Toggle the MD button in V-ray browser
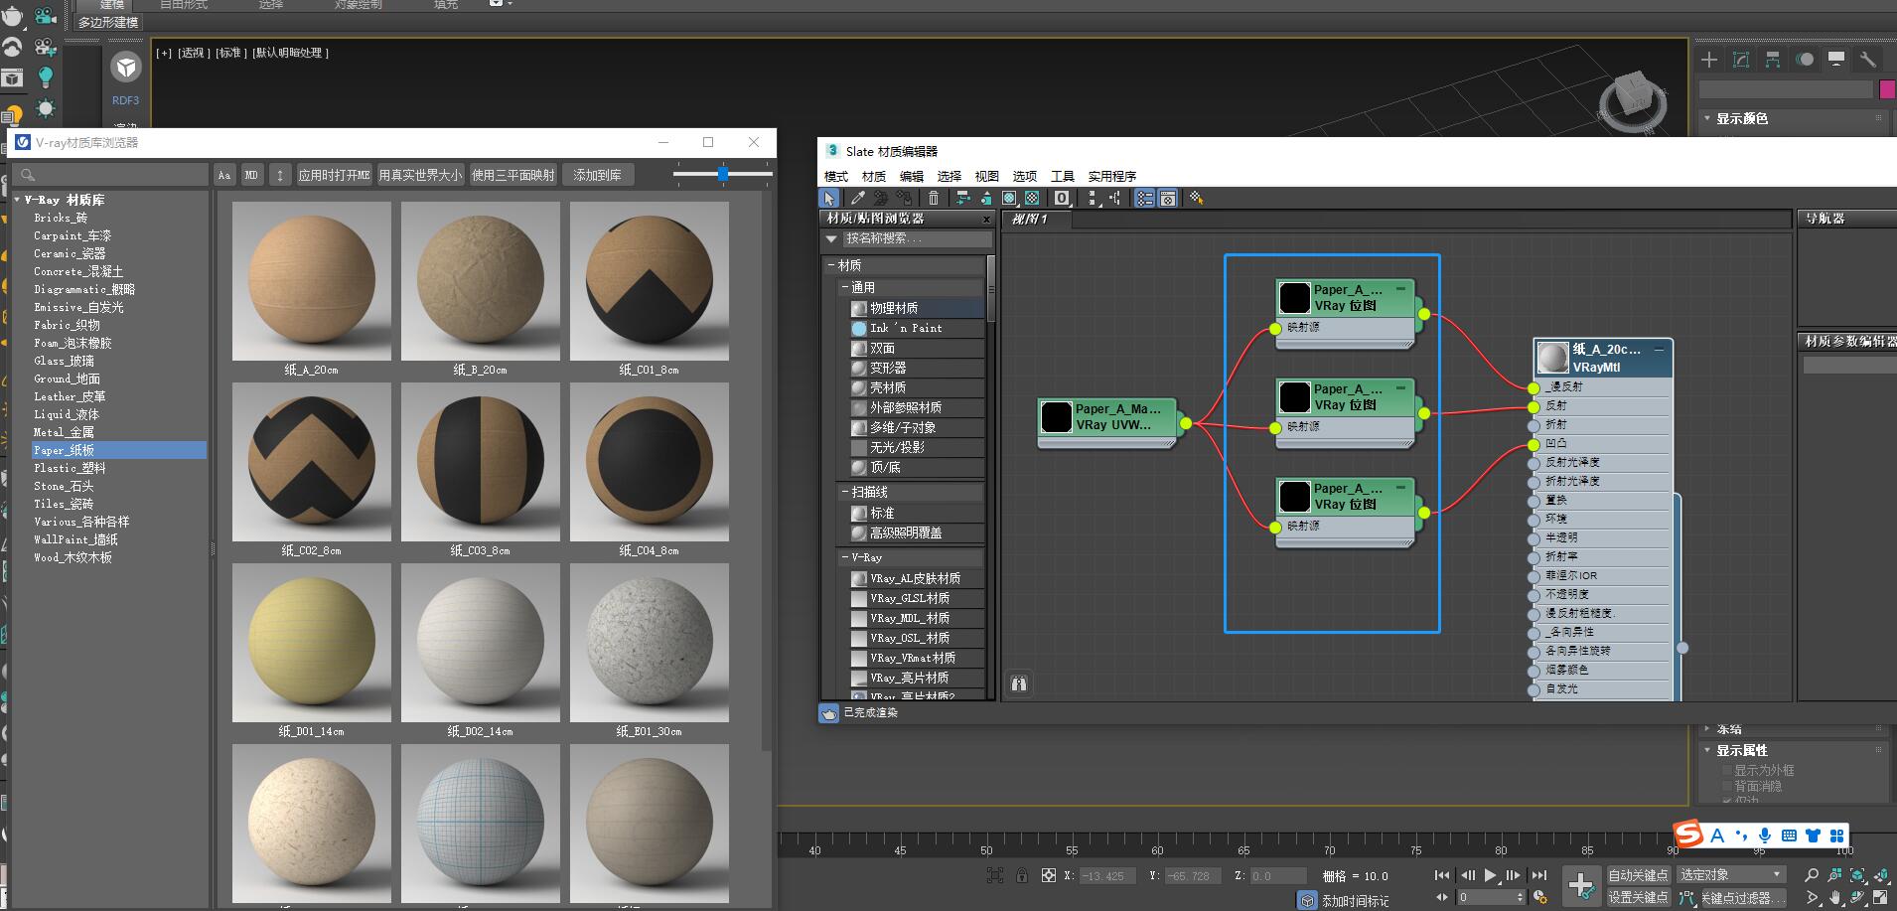The height and width of the screenshot is (911, 1897). tap(251, 175)
